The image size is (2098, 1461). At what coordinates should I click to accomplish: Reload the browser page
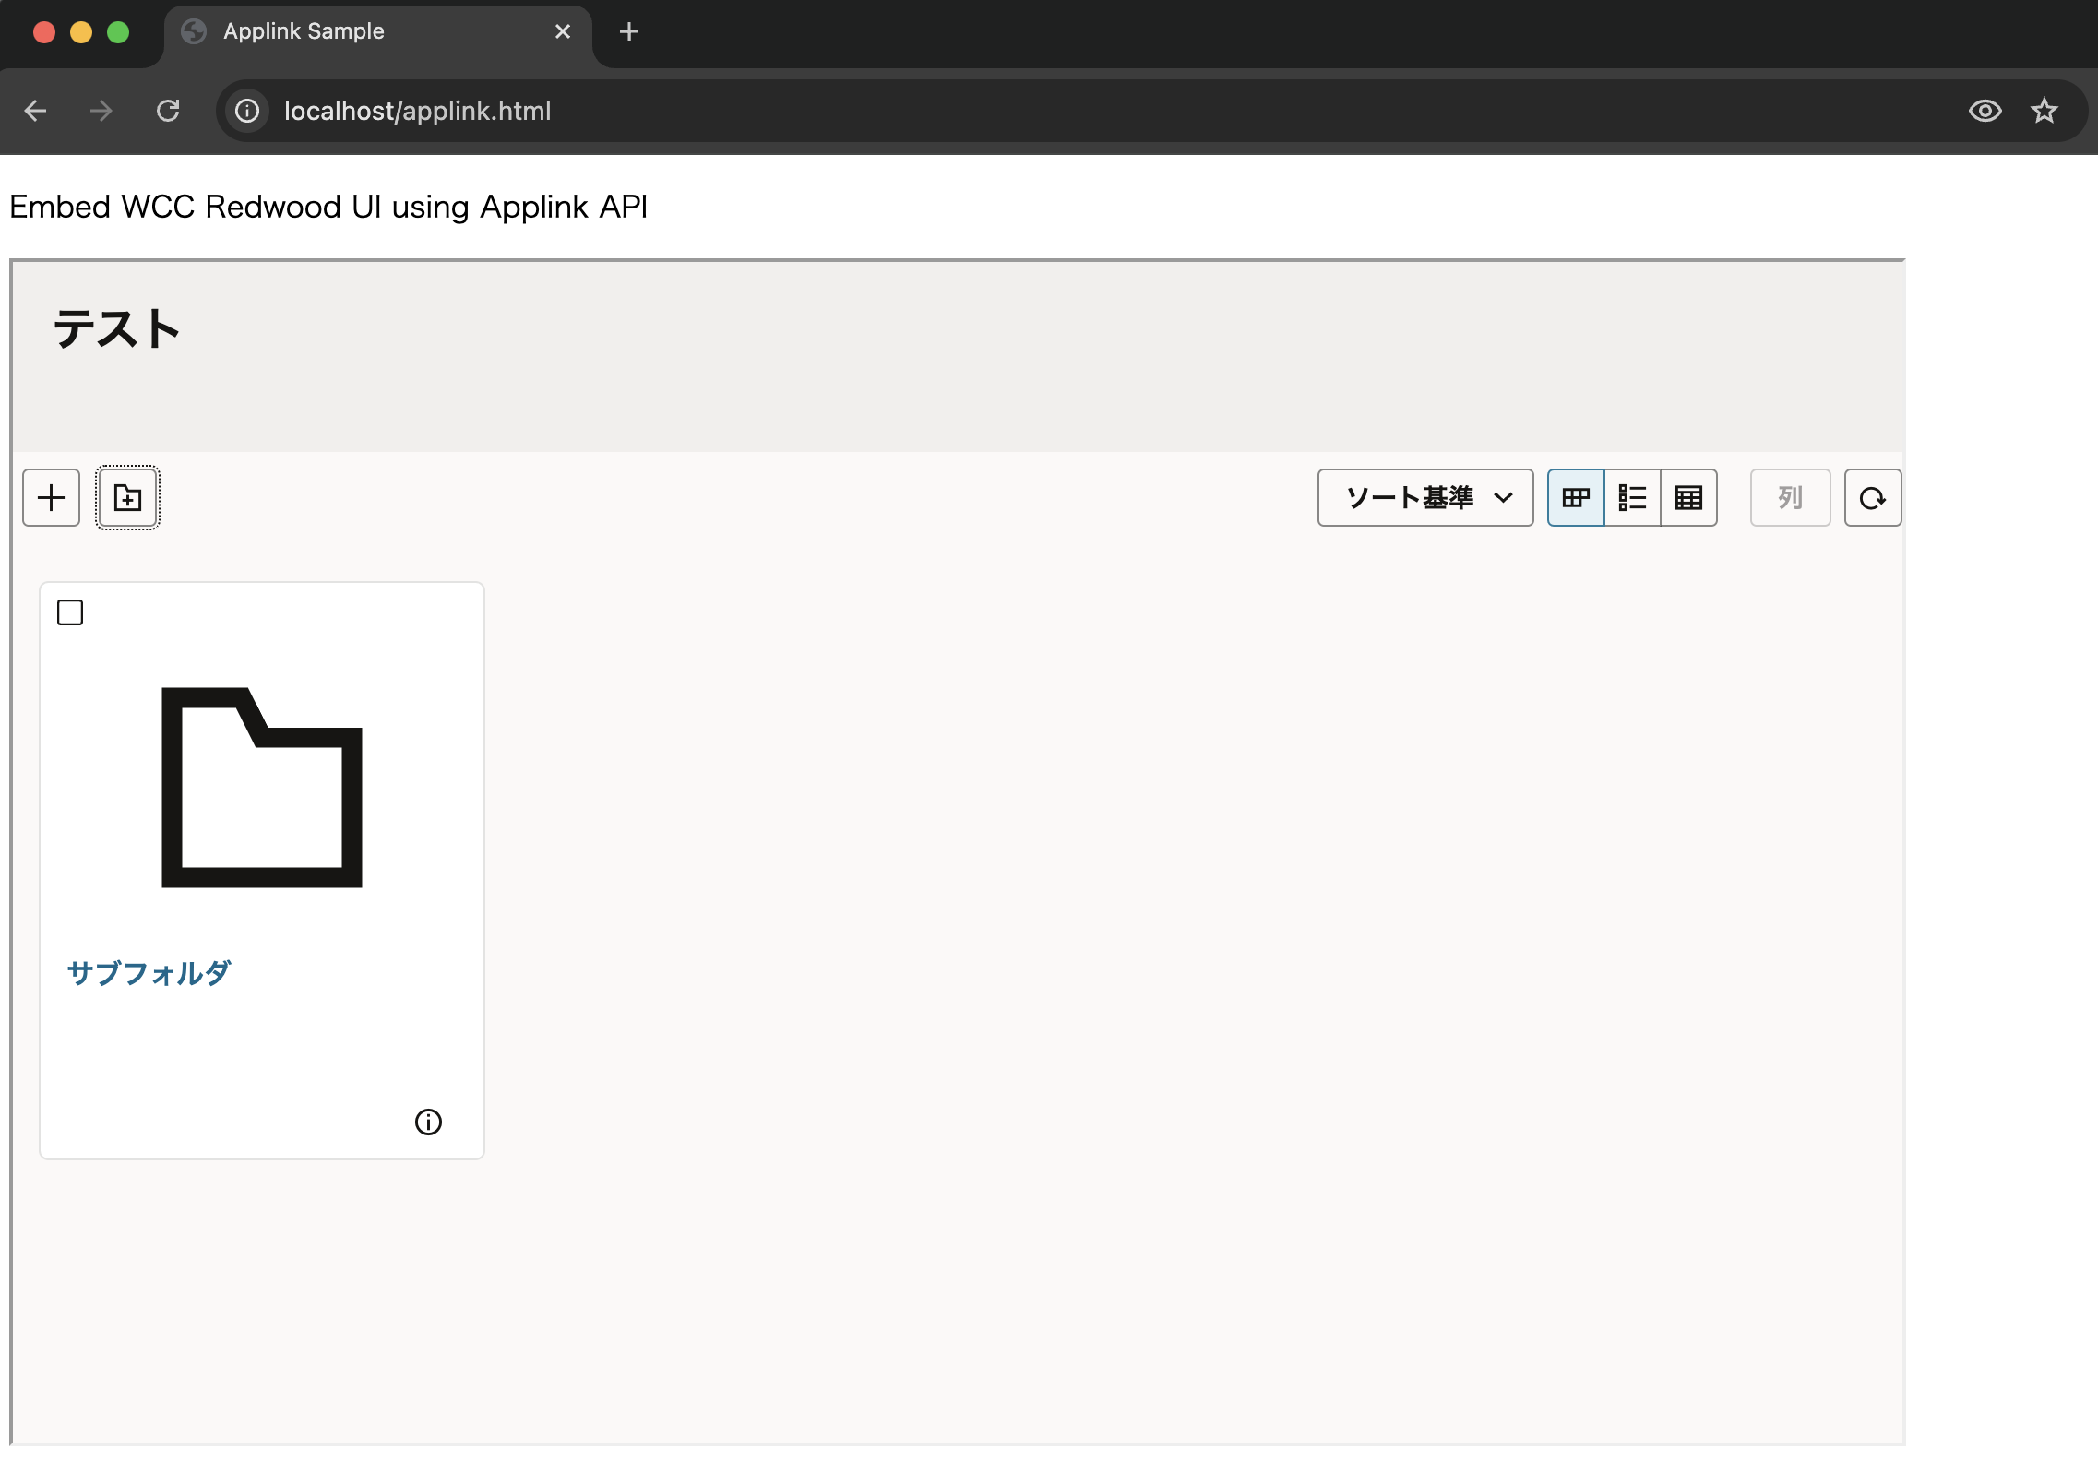point(168,111)
